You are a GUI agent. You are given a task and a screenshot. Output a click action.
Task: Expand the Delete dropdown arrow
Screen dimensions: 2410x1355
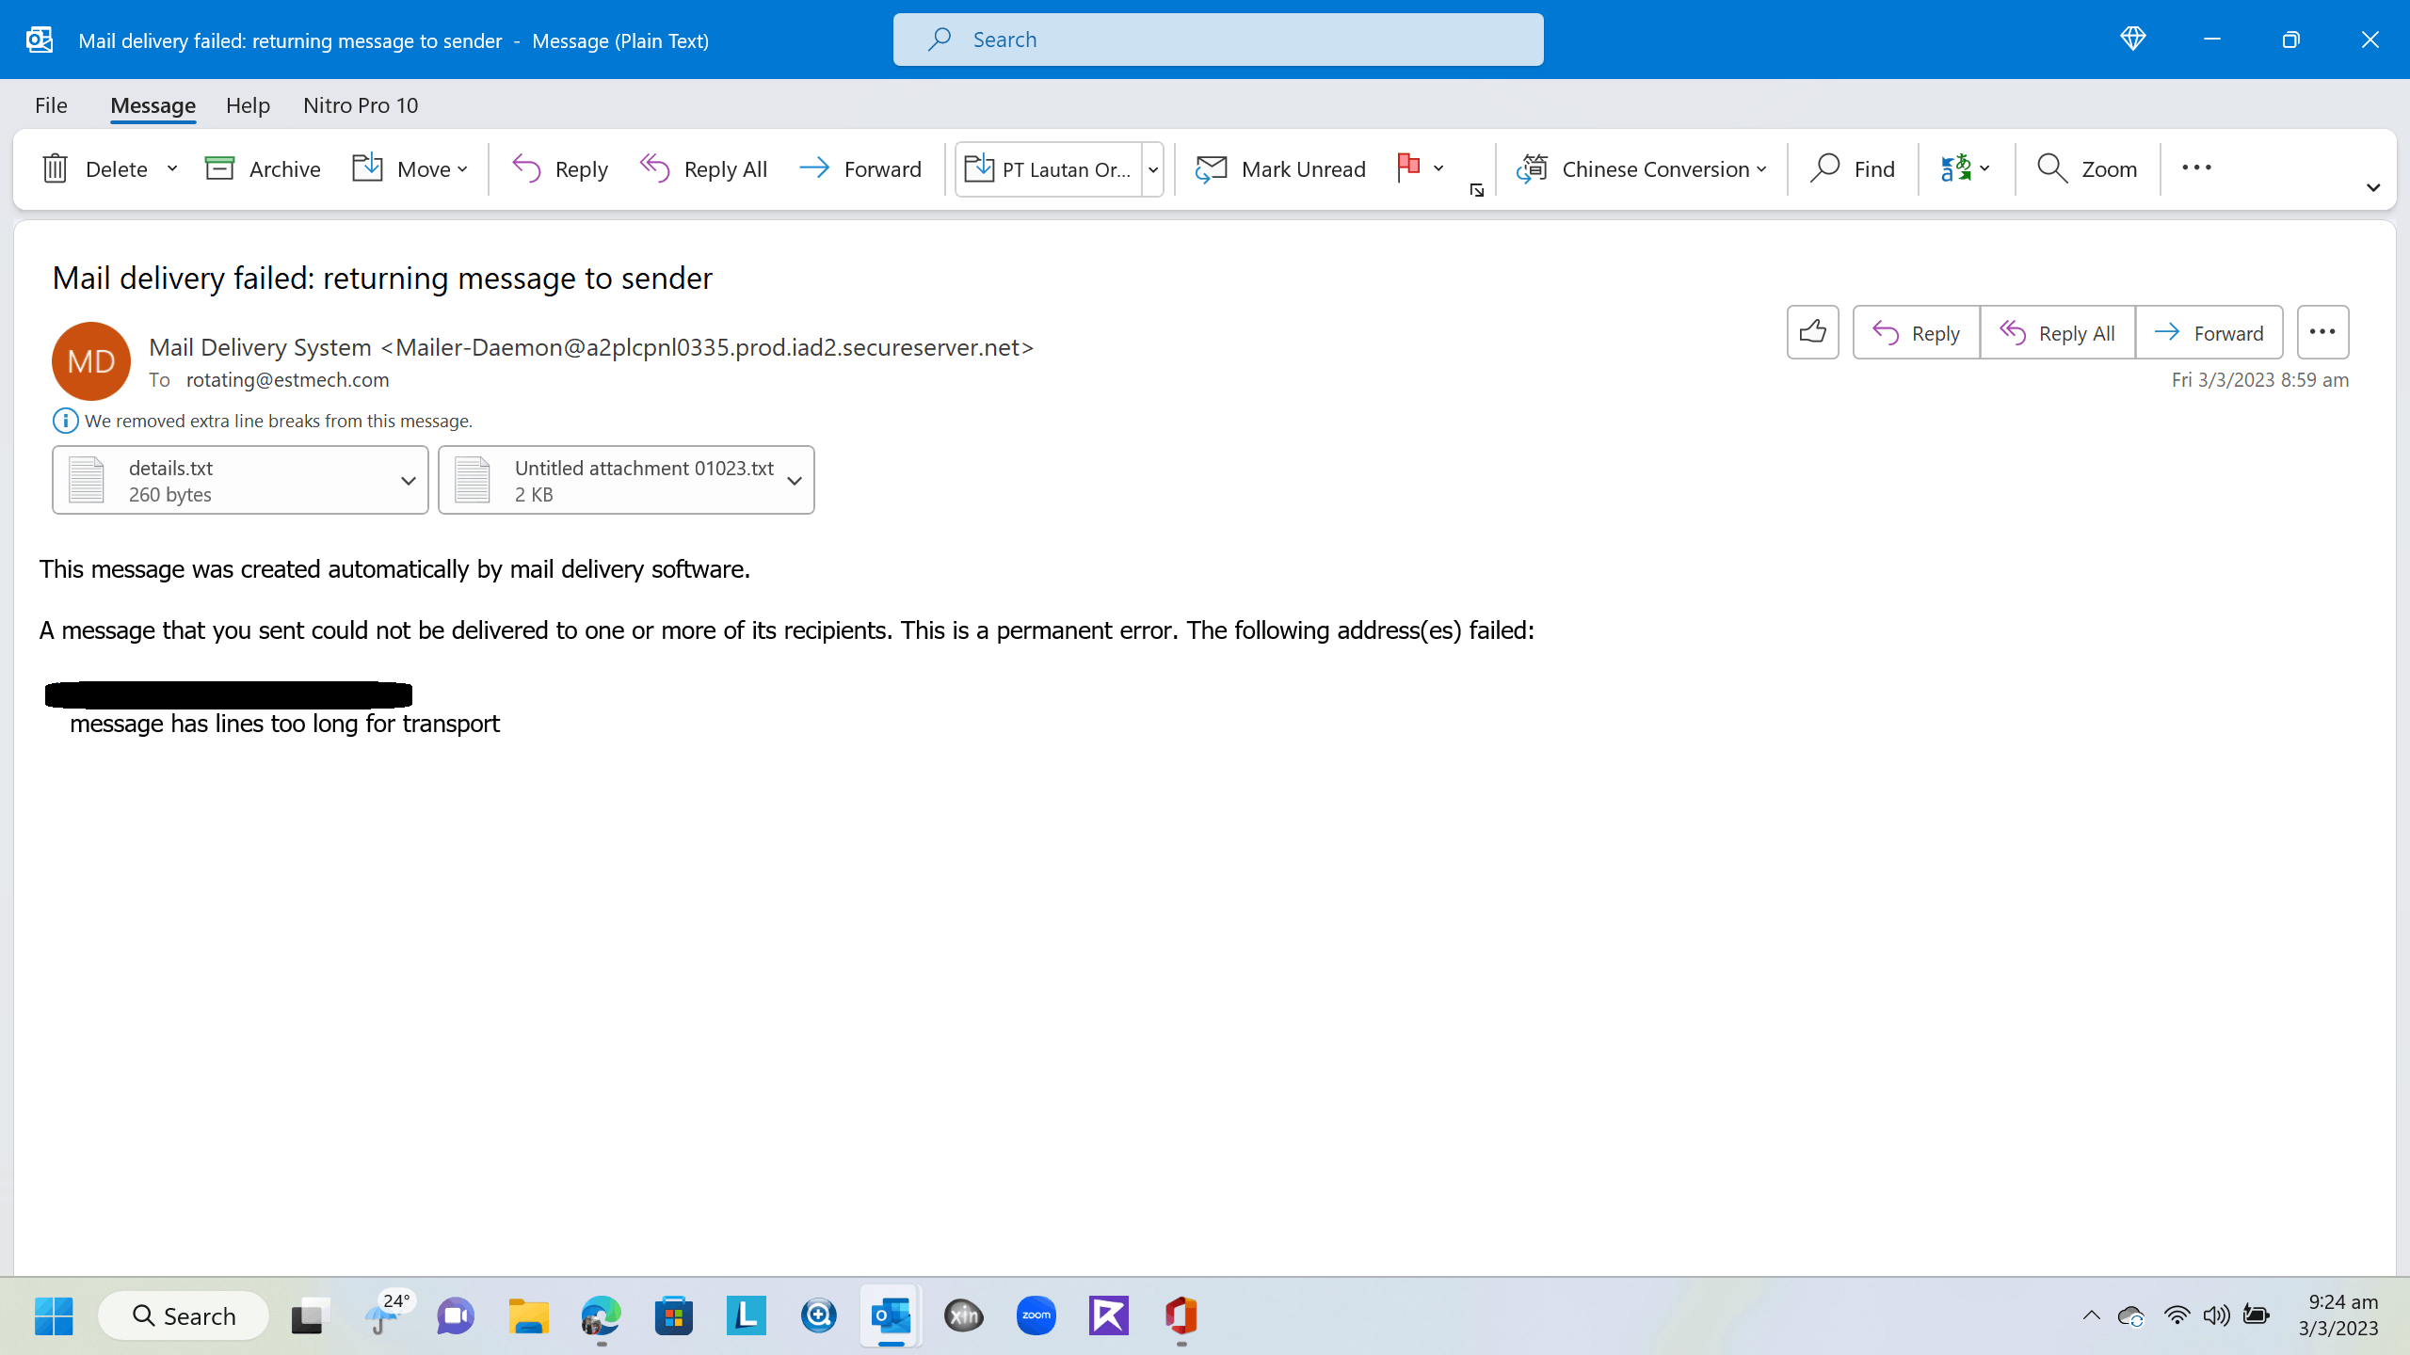click(x=172, y=168)
